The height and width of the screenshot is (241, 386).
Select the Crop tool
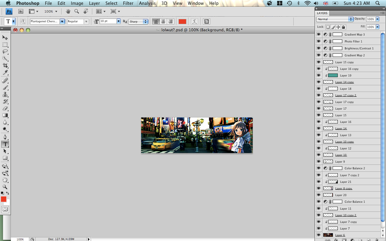pyautogui.click(x=5, y=66)
